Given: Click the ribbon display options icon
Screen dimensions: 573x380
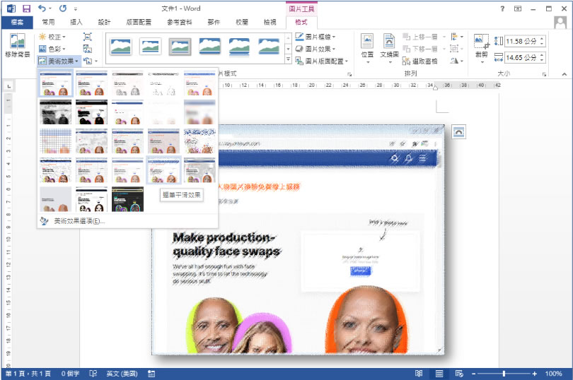Looking at the screenshot, I should [518, 8].
